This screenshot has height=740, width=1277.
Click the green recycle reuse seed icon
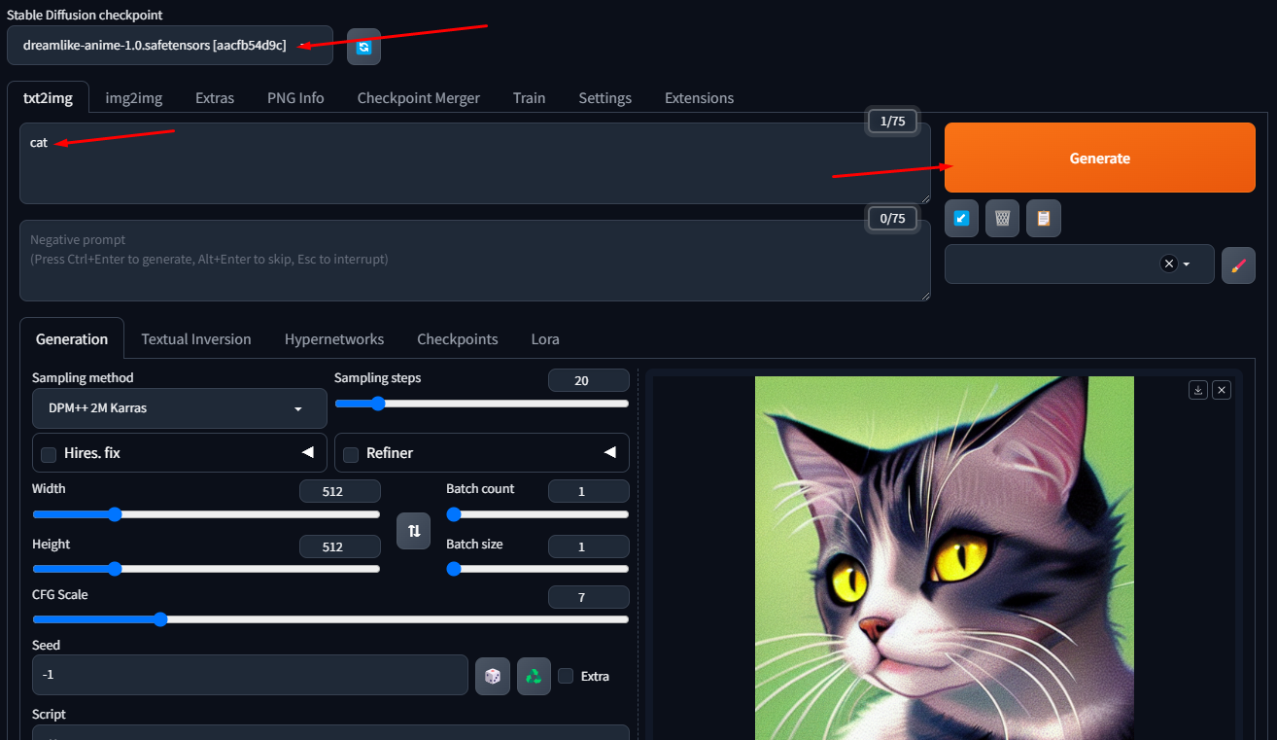click(533, 676)
